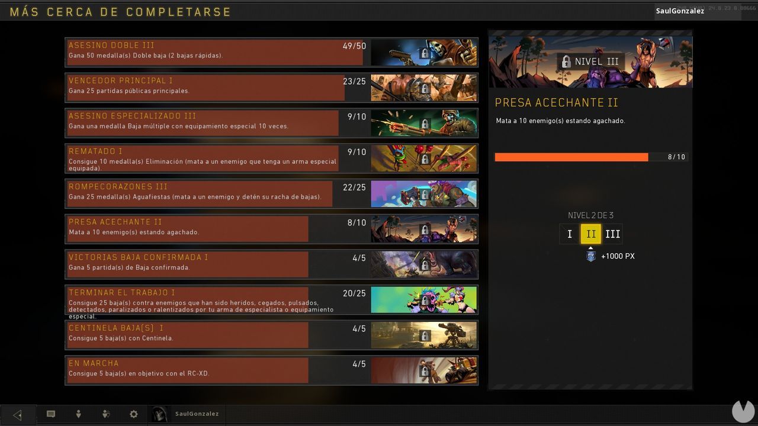Image resolution: width=758 pixels, height=426 pixels.
Task: Open the chat message icon
Action: click(x=51, y=414)
